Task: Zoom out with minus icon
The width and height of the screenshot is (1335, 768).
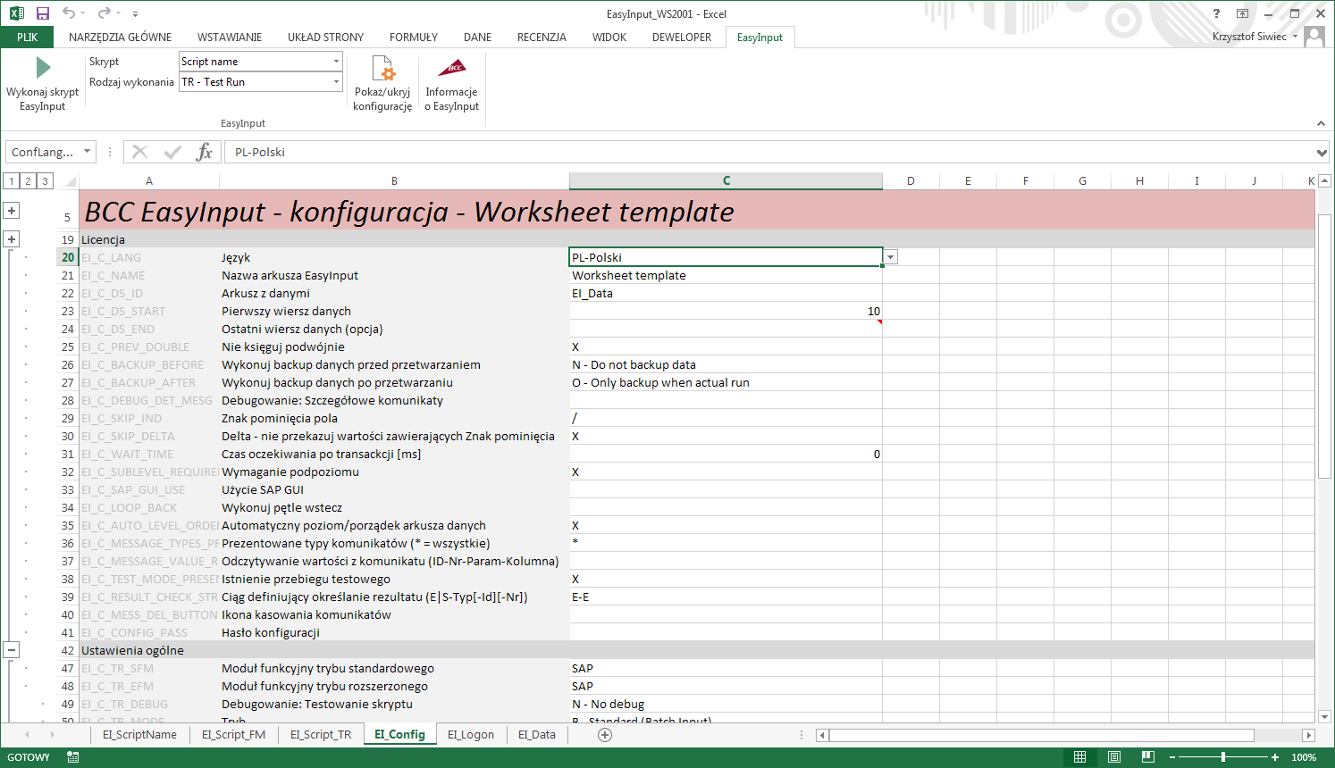Action: pos(1171,757)
